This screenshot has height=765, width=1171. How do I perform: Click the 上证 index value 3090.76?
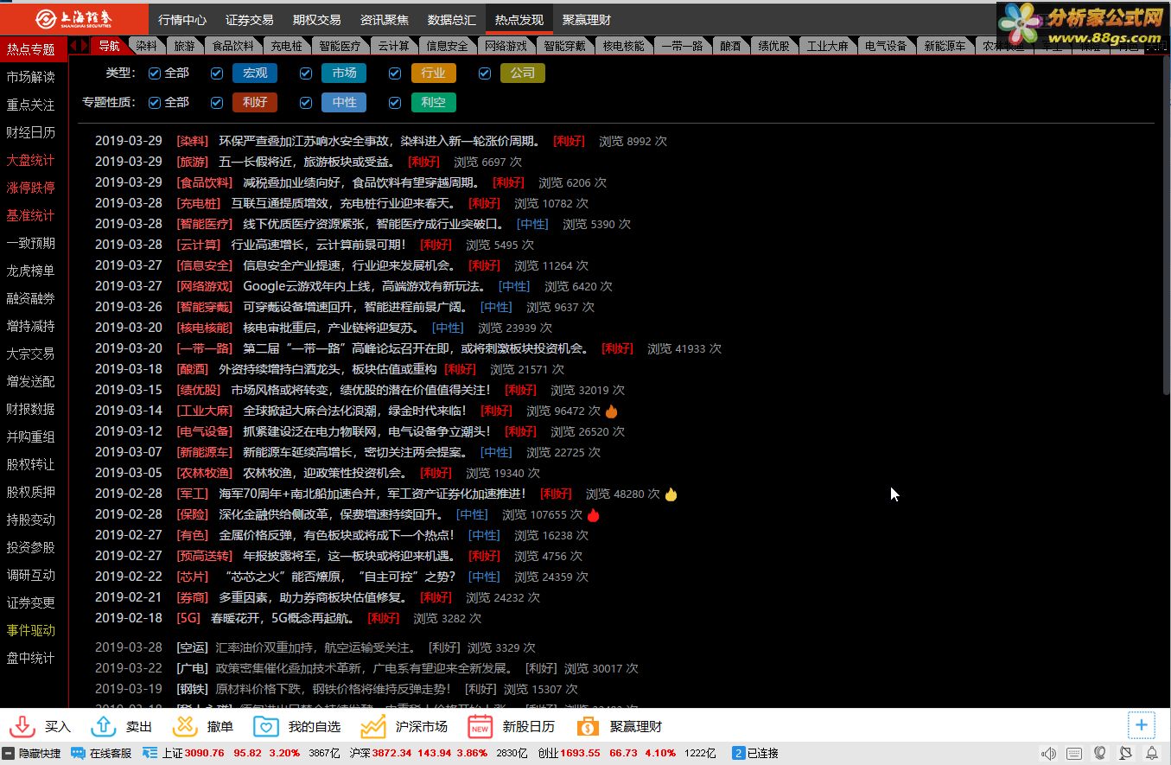(205, 754)
